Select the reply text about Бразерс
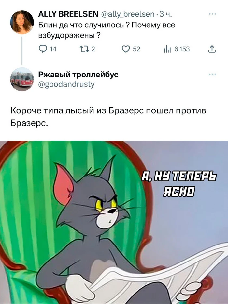This screenshot has height=304, width=228. (x=108, y=117)
